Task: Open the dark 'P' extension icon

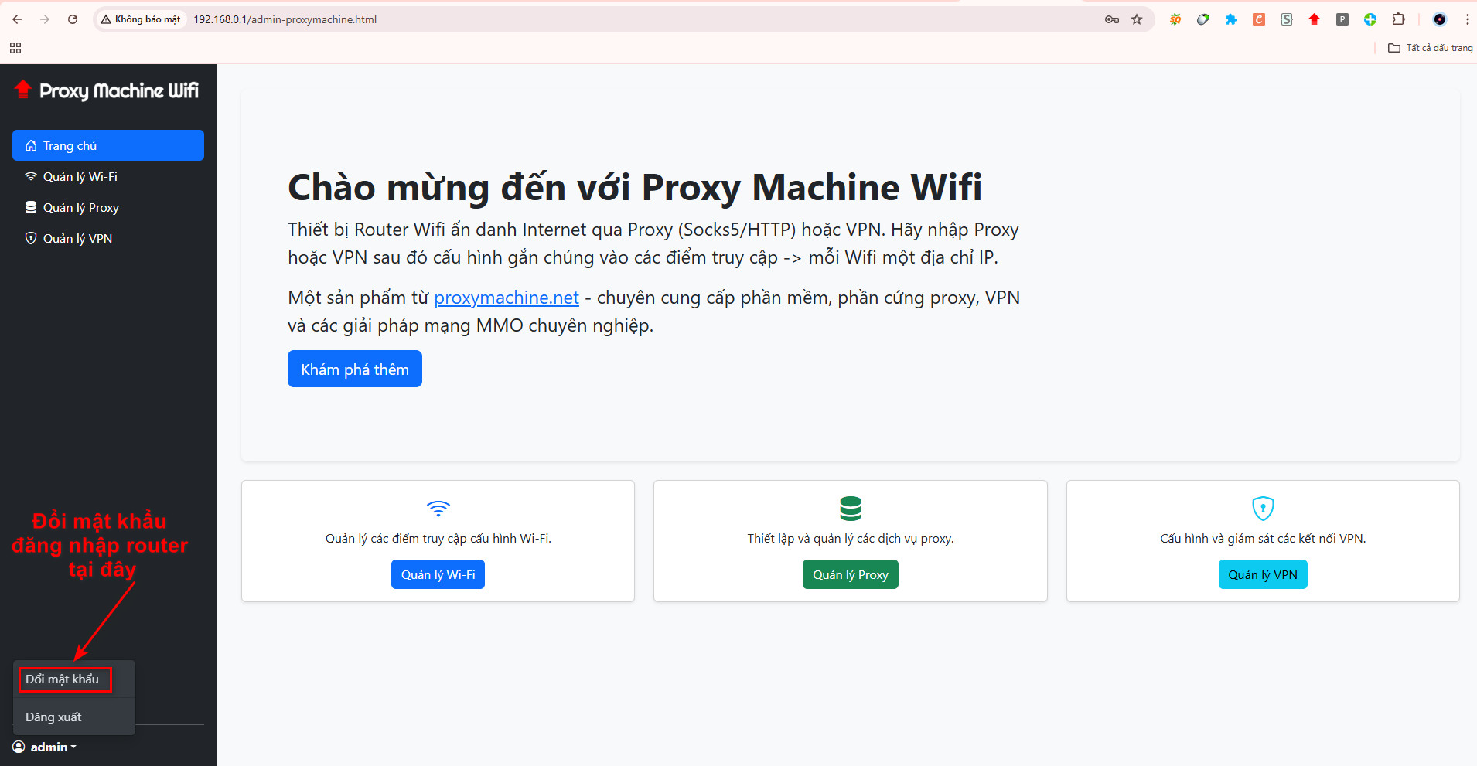Action: [x=1342, y=19]
